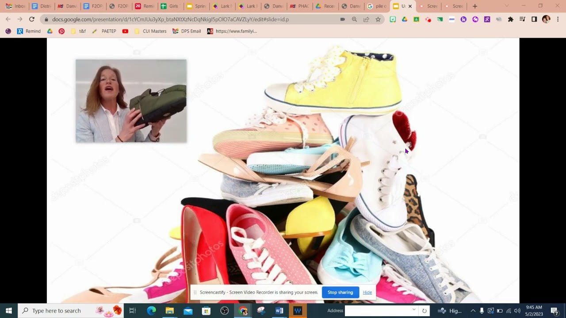Screen dimensions: 566x318
Task: Open the clock showing 9:45 AM
Action: (x=534, y=310)
